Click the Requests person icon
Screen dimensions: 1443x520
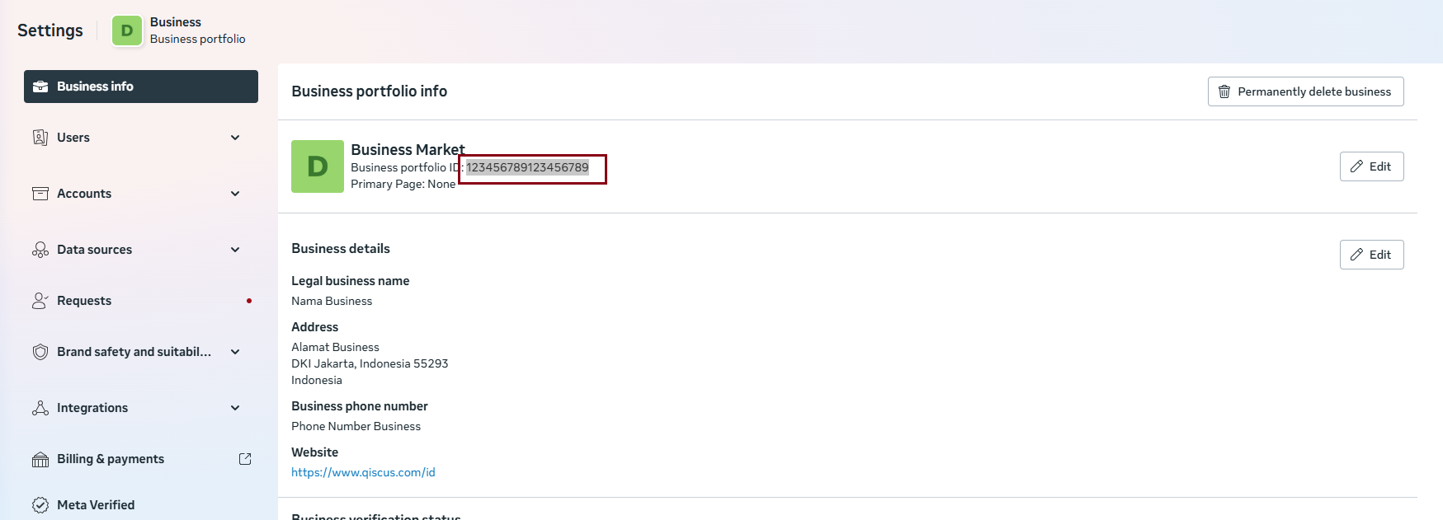(40, 301)
